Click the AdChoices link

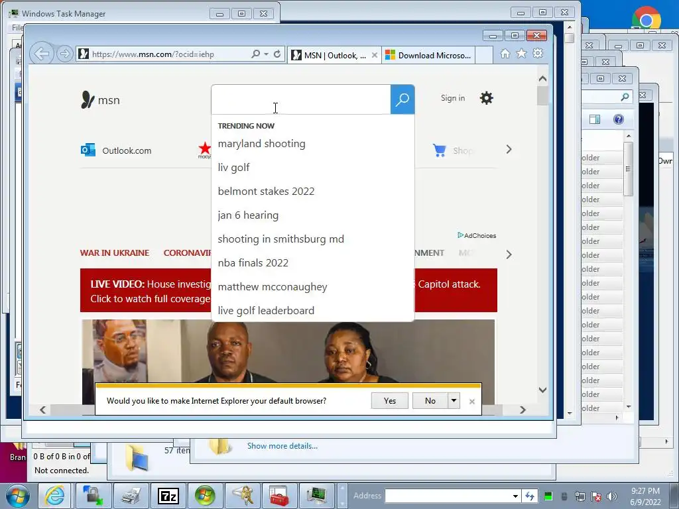(477, 235)
